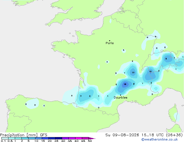184x142 pixels.
Task: Click the 0.1–0.5 mm legend swatch
Action: 5,138
